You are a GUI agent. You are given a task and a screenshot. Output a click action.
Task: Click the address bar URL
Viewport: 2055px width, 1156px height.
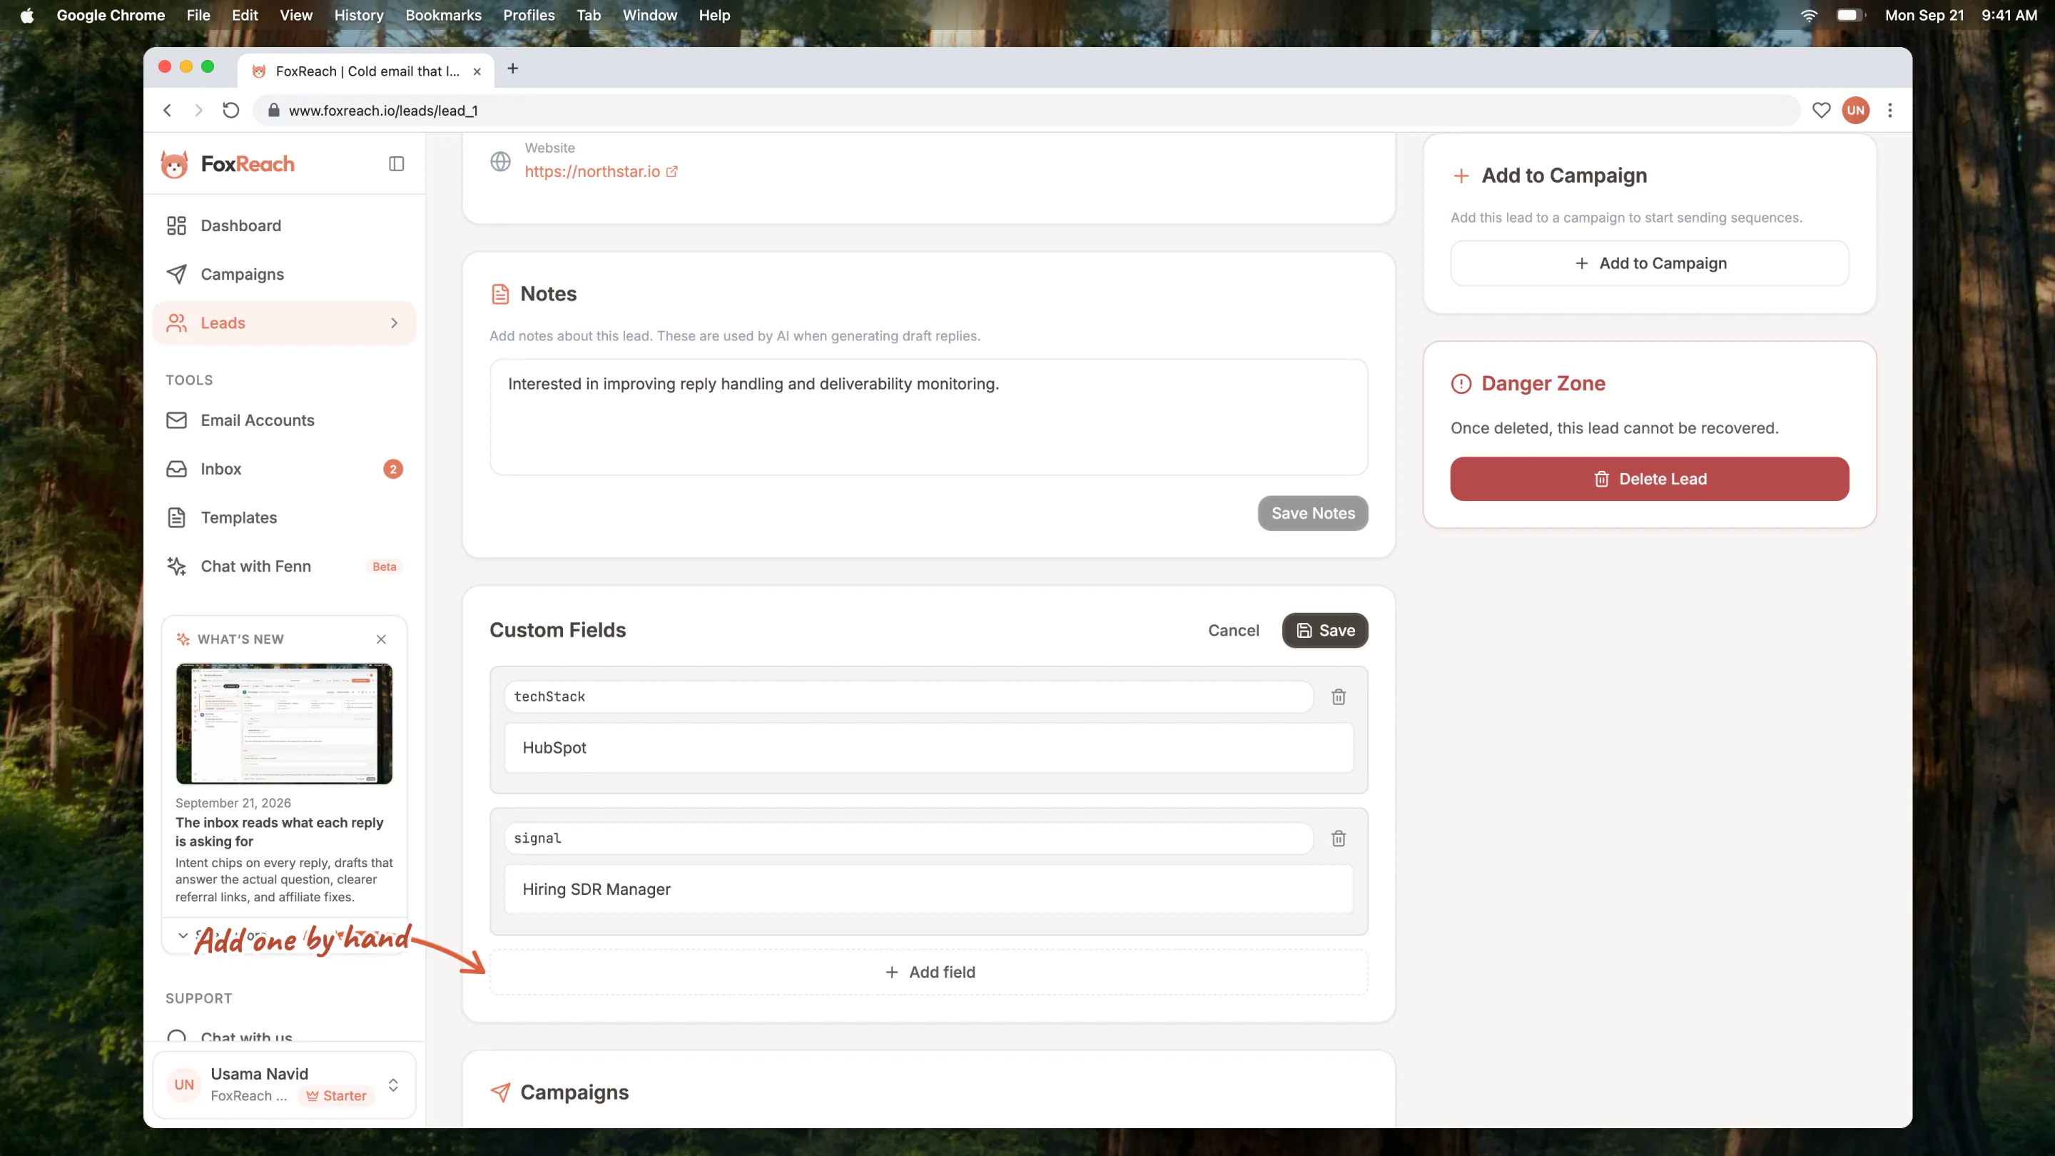(383, 111)
